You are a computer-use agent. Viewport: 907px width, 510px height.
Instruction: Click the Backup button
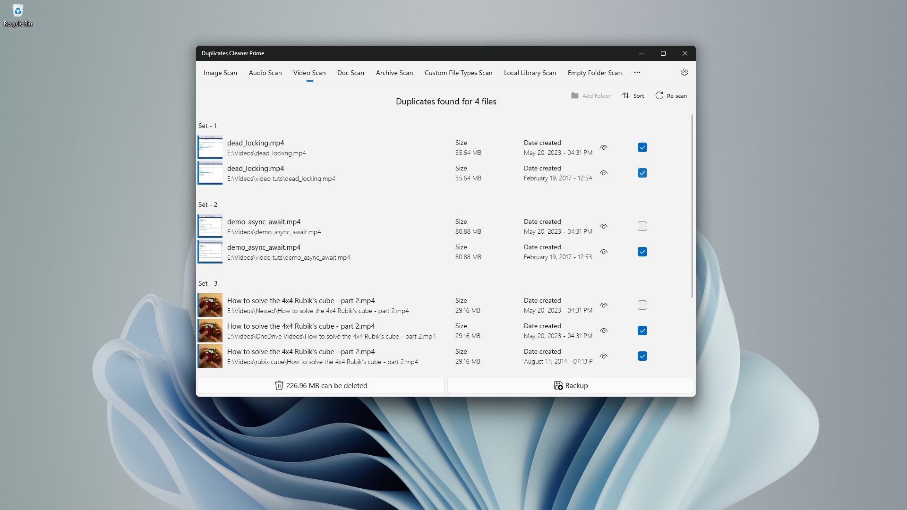(570, 386)
